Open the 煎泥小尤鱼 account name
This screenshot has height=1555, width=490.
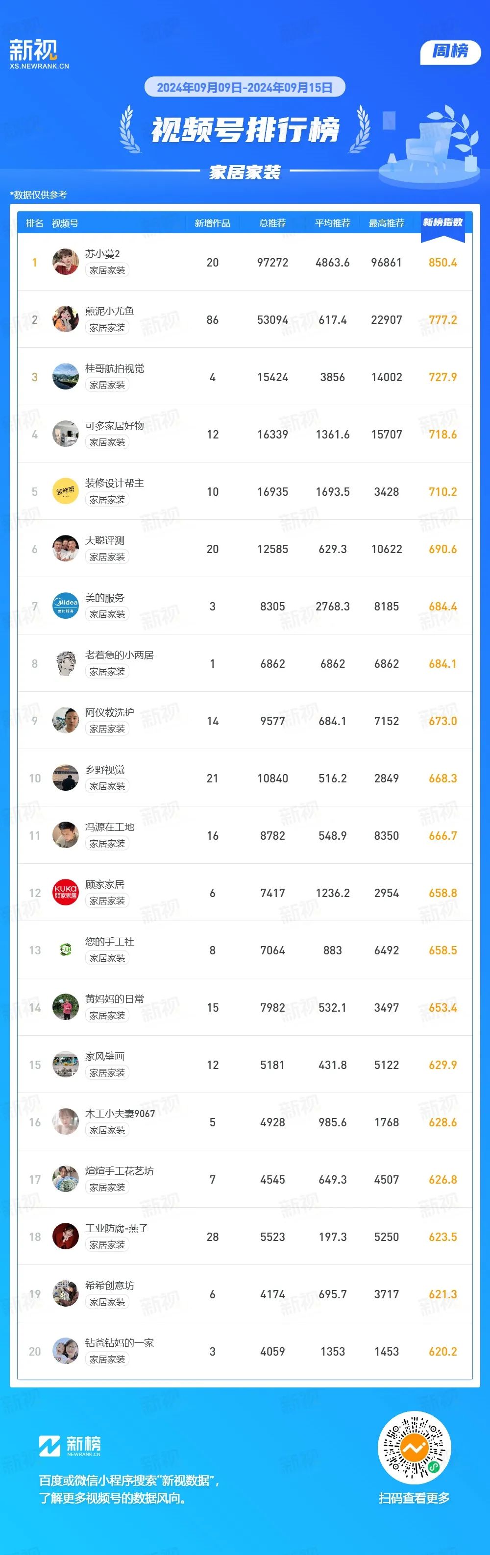tap(109, 311)
